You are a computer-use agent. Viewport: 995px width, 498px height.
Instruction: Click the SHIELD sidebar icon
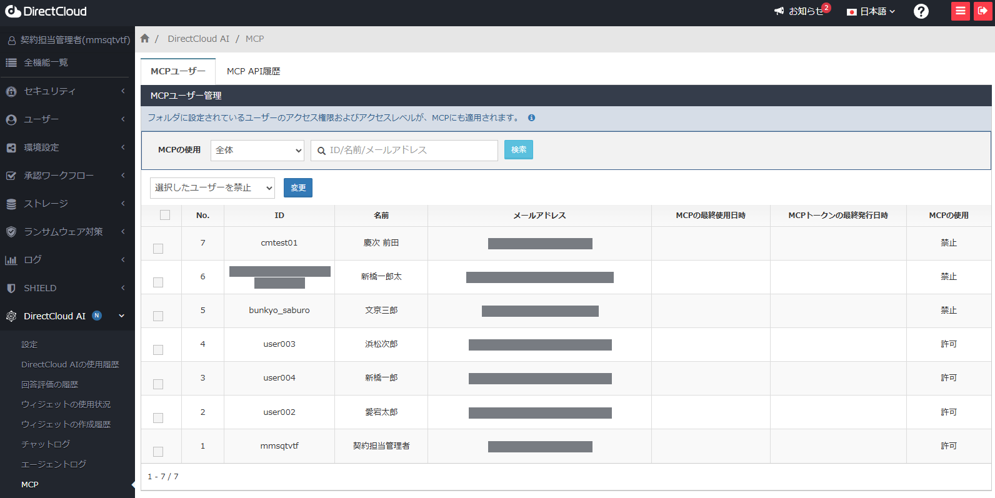(11, 288)
